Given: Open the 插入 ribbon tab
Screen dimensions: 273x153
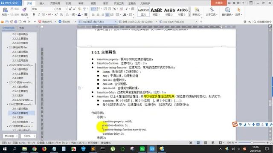Looking at the screenshot, I should pos(42,3).
